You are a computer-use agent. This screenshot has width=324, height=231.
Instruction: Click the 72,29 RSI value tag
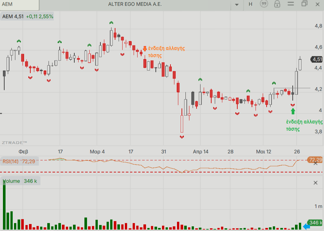(315, 160)
